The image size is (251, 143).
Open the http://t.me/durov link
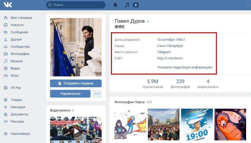point(170,58)
